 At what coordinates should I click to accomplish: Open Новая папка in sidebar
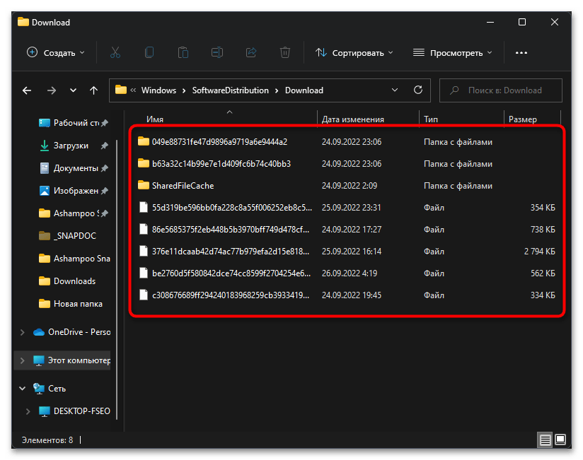click(x=71, y=304)
